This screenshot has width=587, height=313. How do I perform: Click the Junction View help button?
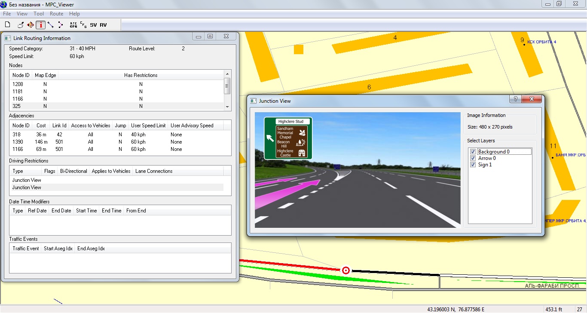click(x=515, y=99)
